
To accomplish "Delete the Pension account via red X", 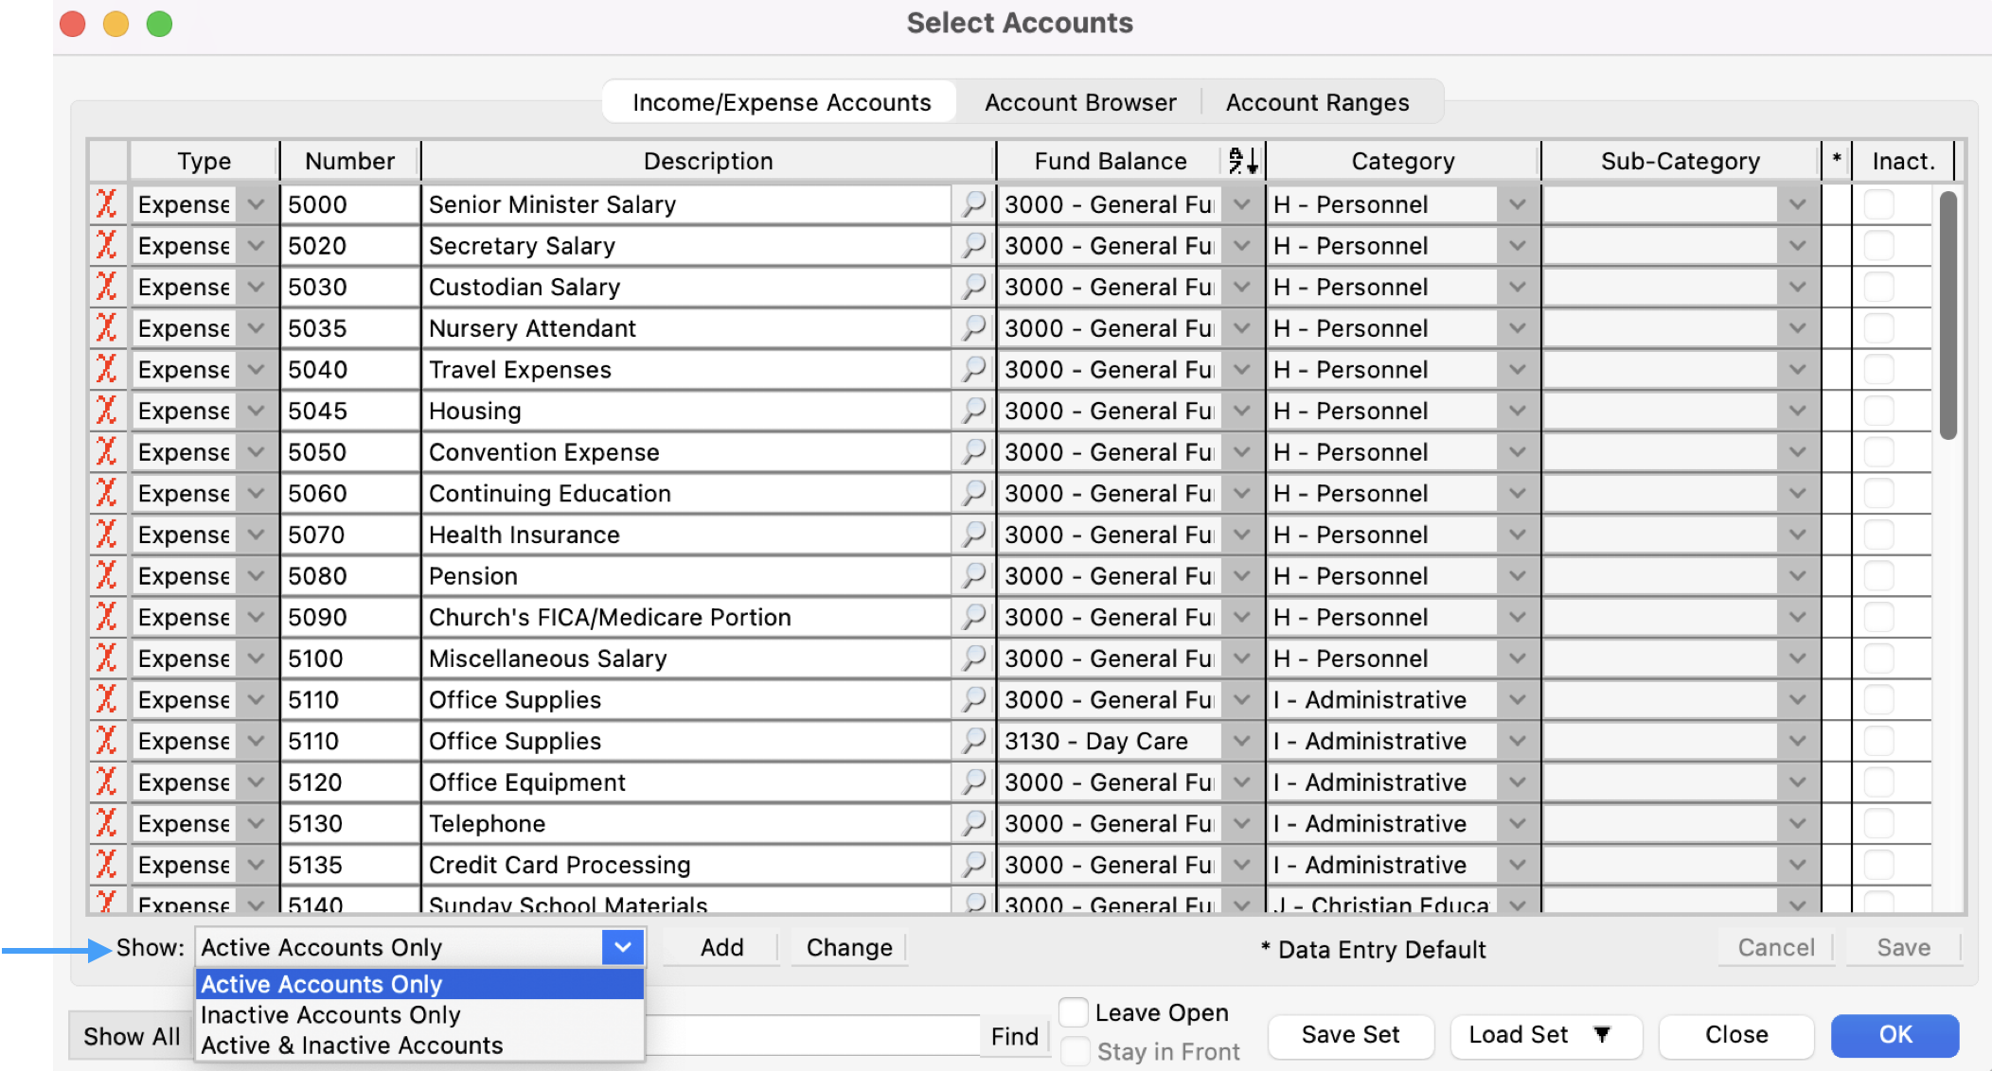I will pos(106,576).
